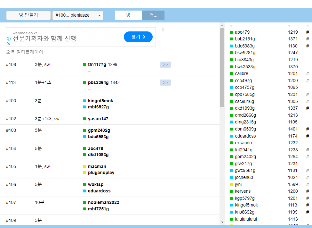Screen dimensions: 312x228
Task: Click calibre in the player list
Action: pos(241,73)
